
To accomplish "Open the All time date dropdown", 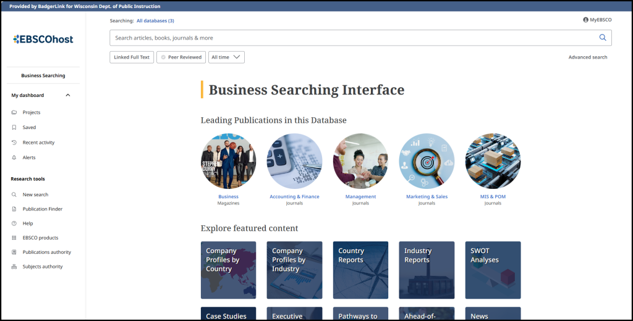I will click(226, 57).
